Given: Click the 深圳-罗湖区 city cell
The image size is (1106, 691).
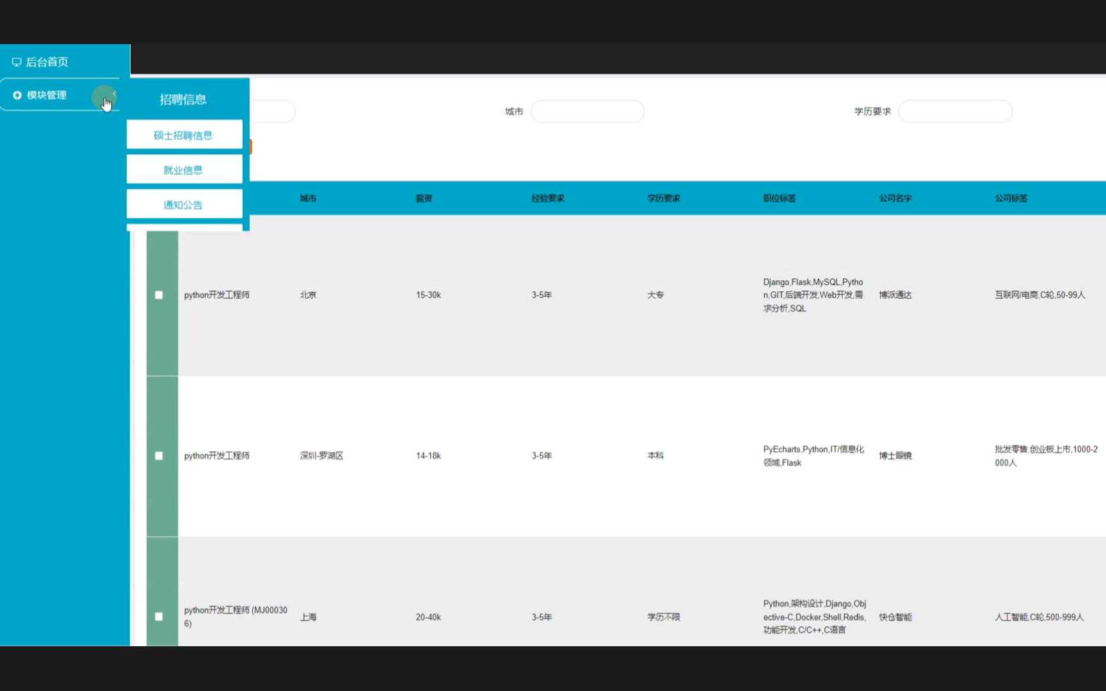Looking at the screenshot, I should pos(322,456).
